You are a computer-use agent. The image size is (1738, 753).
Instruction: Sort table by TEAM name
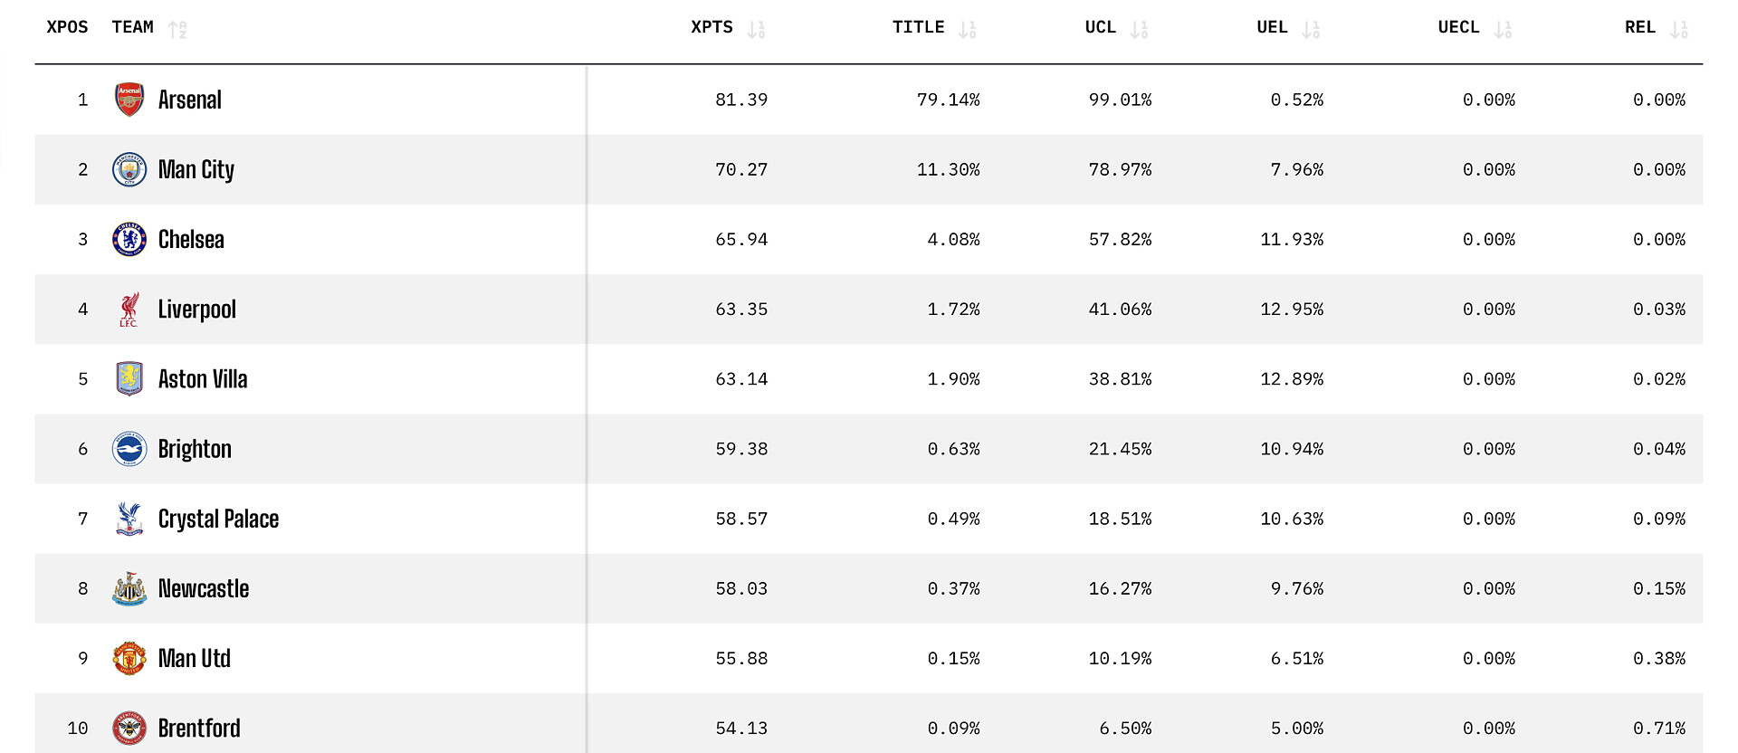(177, 29)
